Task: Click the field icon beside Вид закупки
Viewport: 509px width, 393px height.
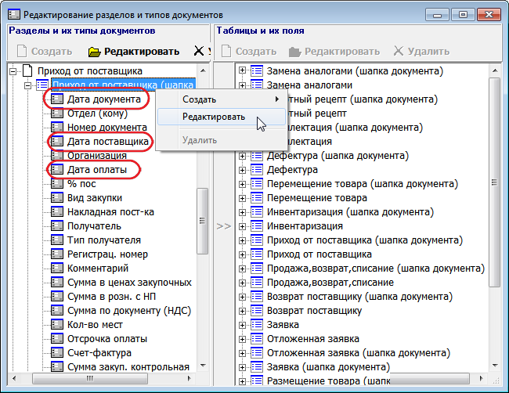Action: click(57, 197)
